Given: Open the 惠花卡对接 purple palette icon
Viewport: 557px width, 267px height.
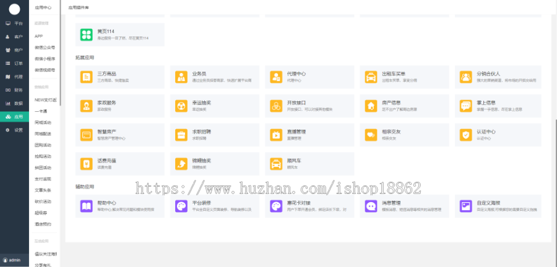Looking at the screenshot, I should (276, 206).
